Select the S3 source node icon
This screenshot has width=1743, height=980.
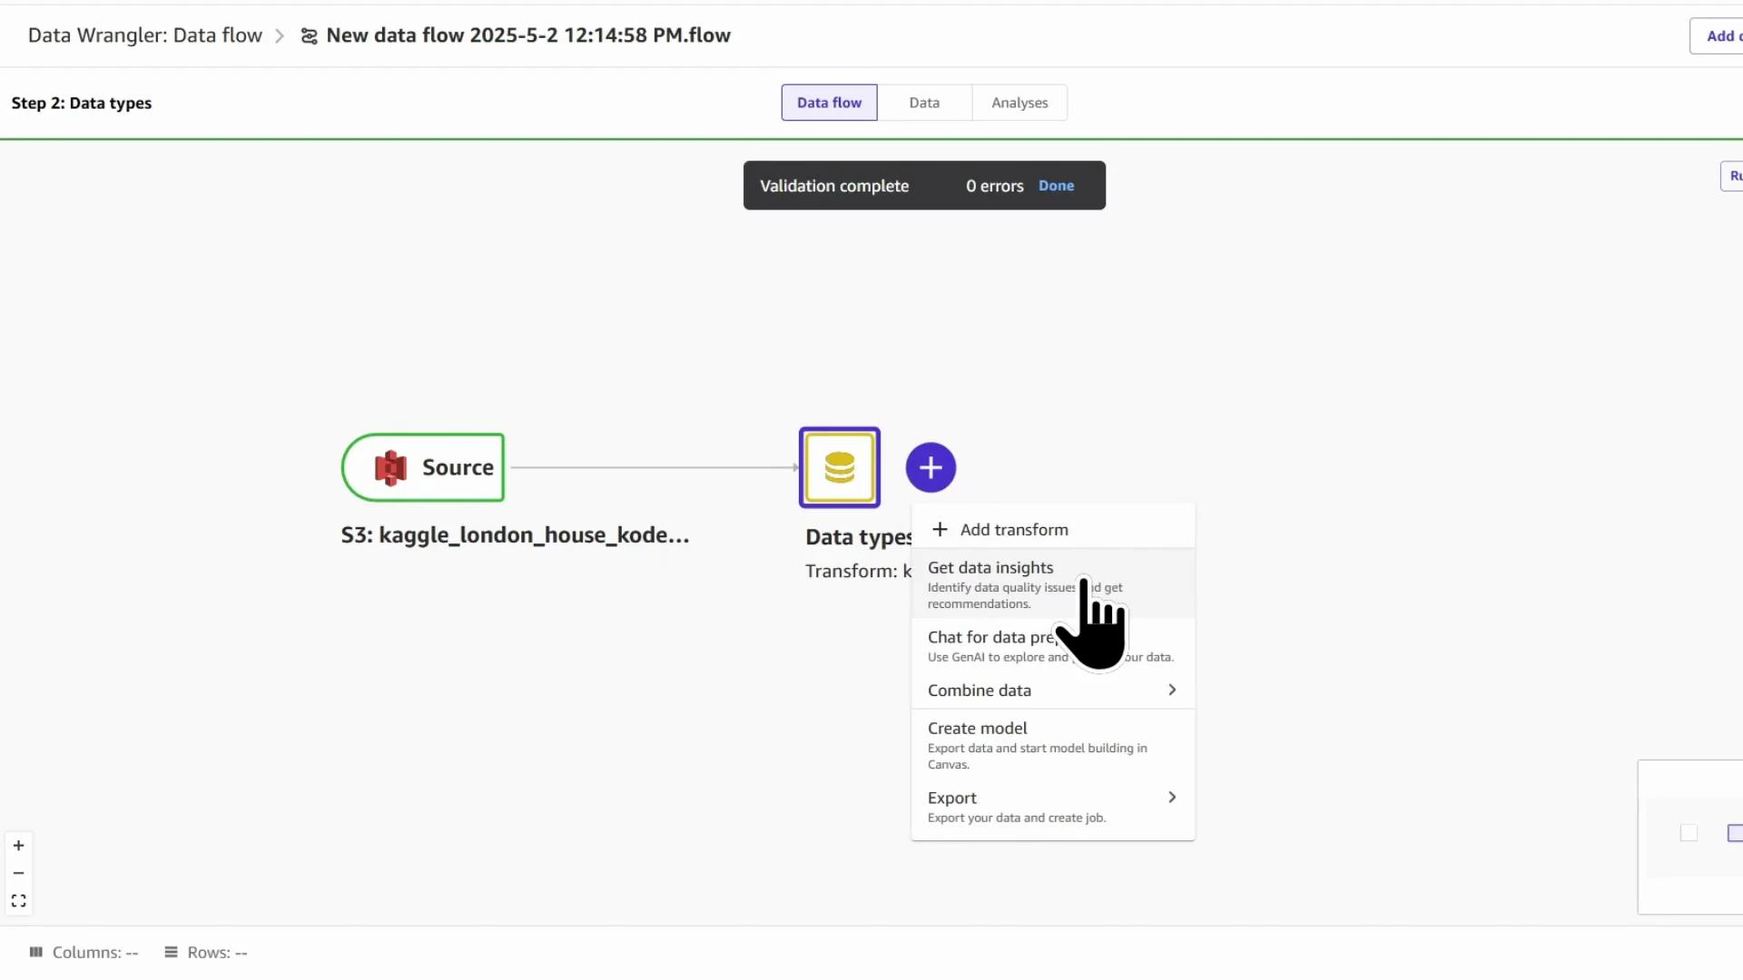[389, 467]
